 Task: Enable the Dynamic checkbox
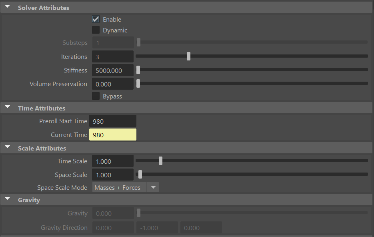pos(96,30)
